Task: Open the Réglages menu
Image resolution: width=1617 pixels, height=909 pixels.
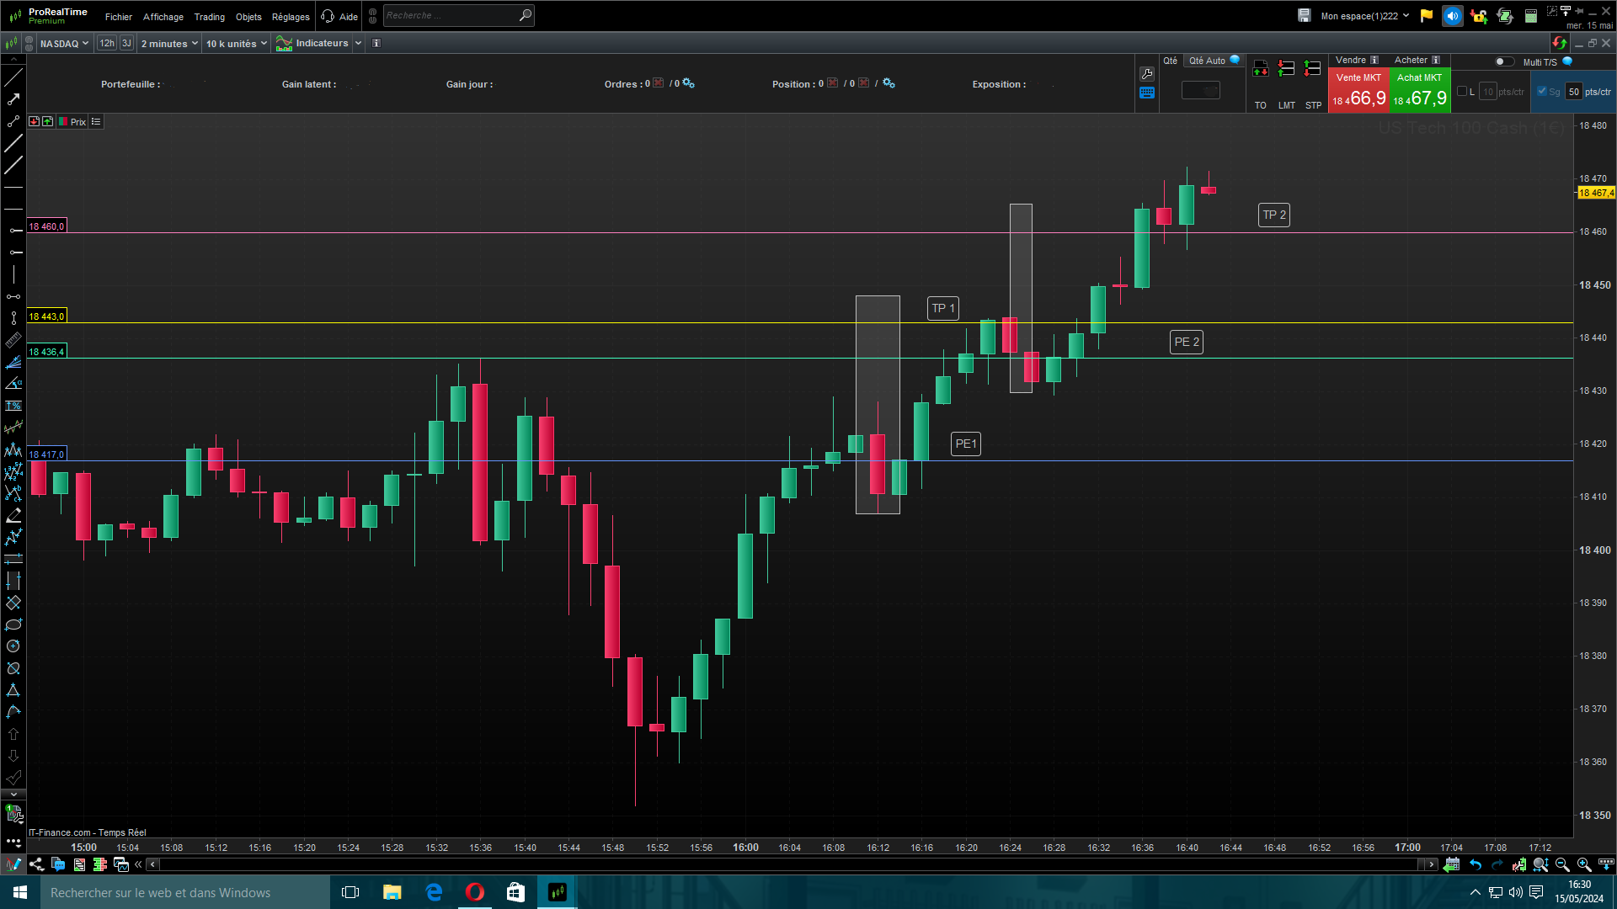Action: click(x=291, y=17)
